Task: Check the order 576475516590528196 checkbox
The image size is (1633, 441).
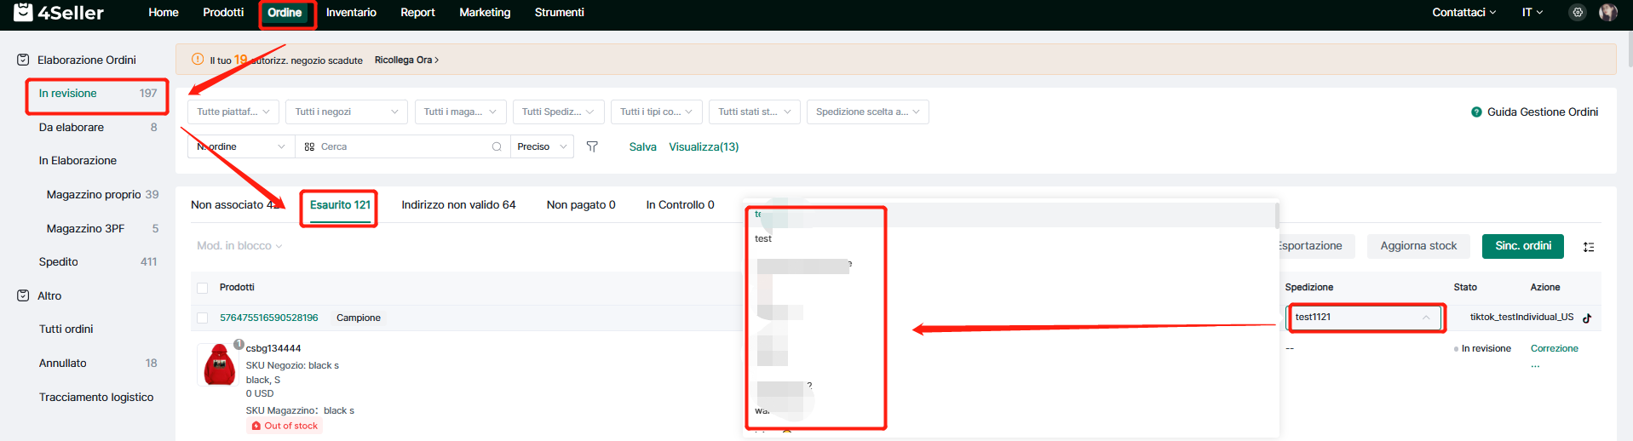Action: click(x=203, y=318)
